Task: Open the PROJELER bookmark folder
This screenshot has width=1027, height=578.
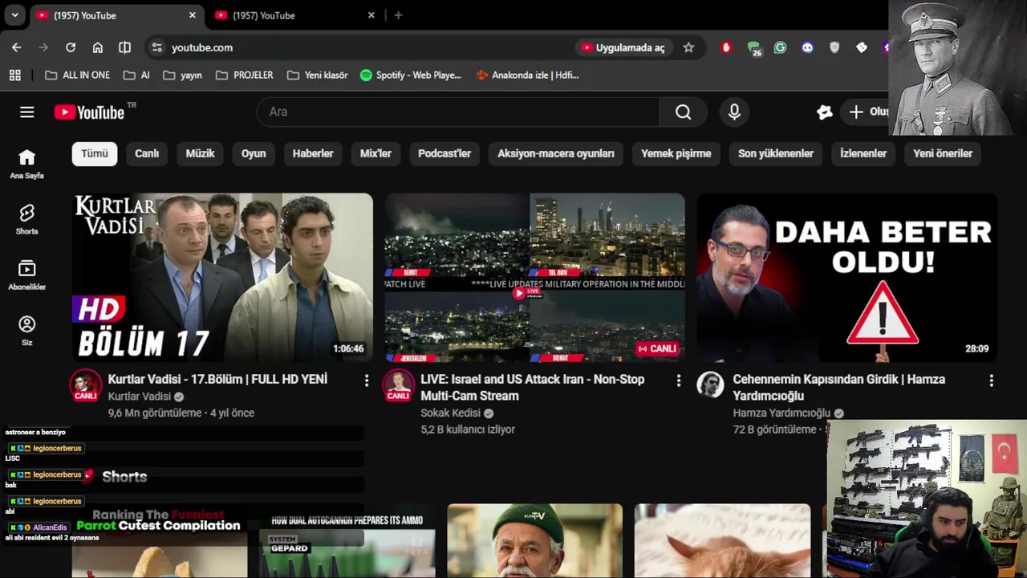Action: [x=245, y=75]
